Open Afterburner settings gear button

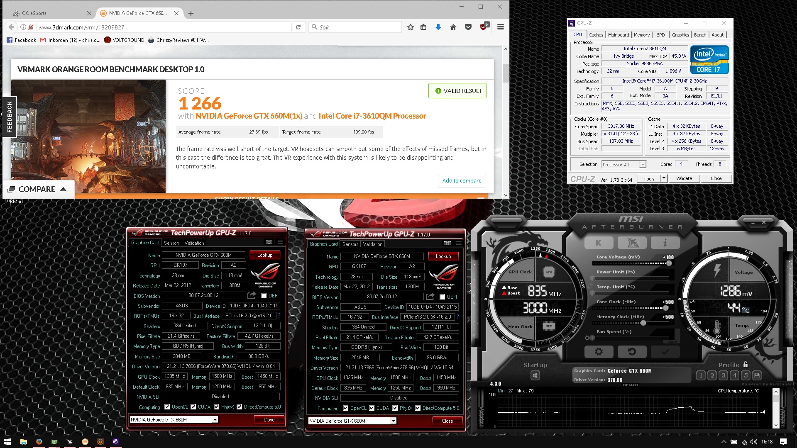pyautogui.click(x=598, y=352)
